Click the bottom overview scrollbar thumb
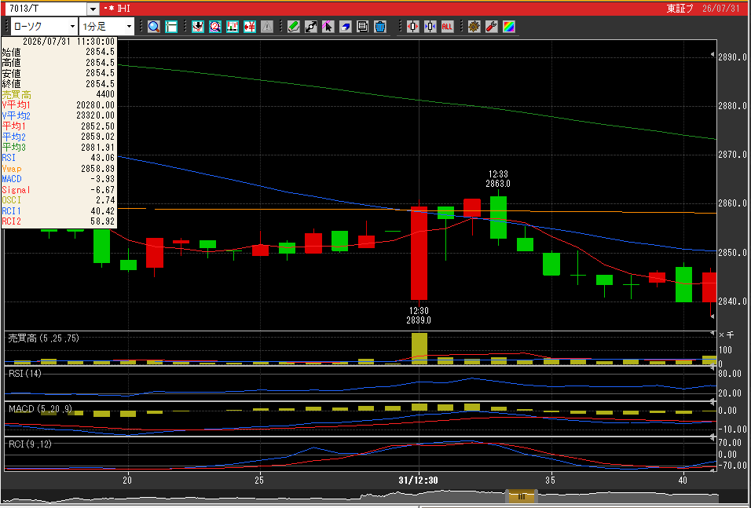Image resolution: width=751 pixels, height=508 pixels. pos(522,496)
